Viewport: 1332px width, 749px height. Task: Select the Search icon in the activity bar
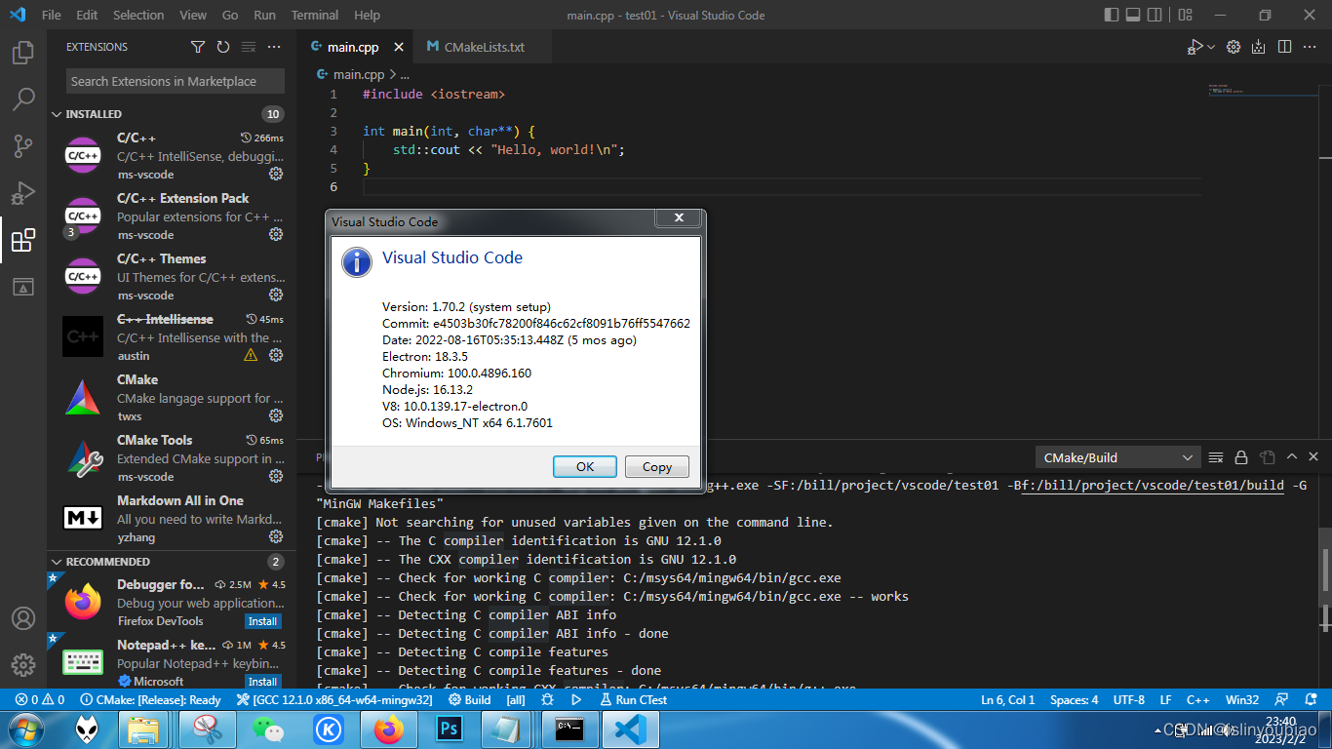pyautogui.click(x=24, y=99)
